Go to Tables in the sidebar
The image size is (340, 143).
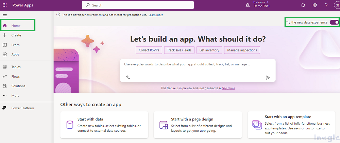16,67
